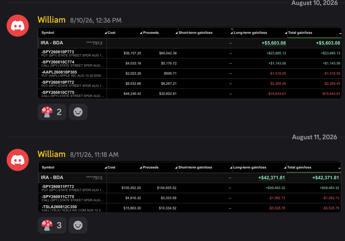Add a reaction to the August 10 message
Viewport: 345px width, 241px height.
78,112
